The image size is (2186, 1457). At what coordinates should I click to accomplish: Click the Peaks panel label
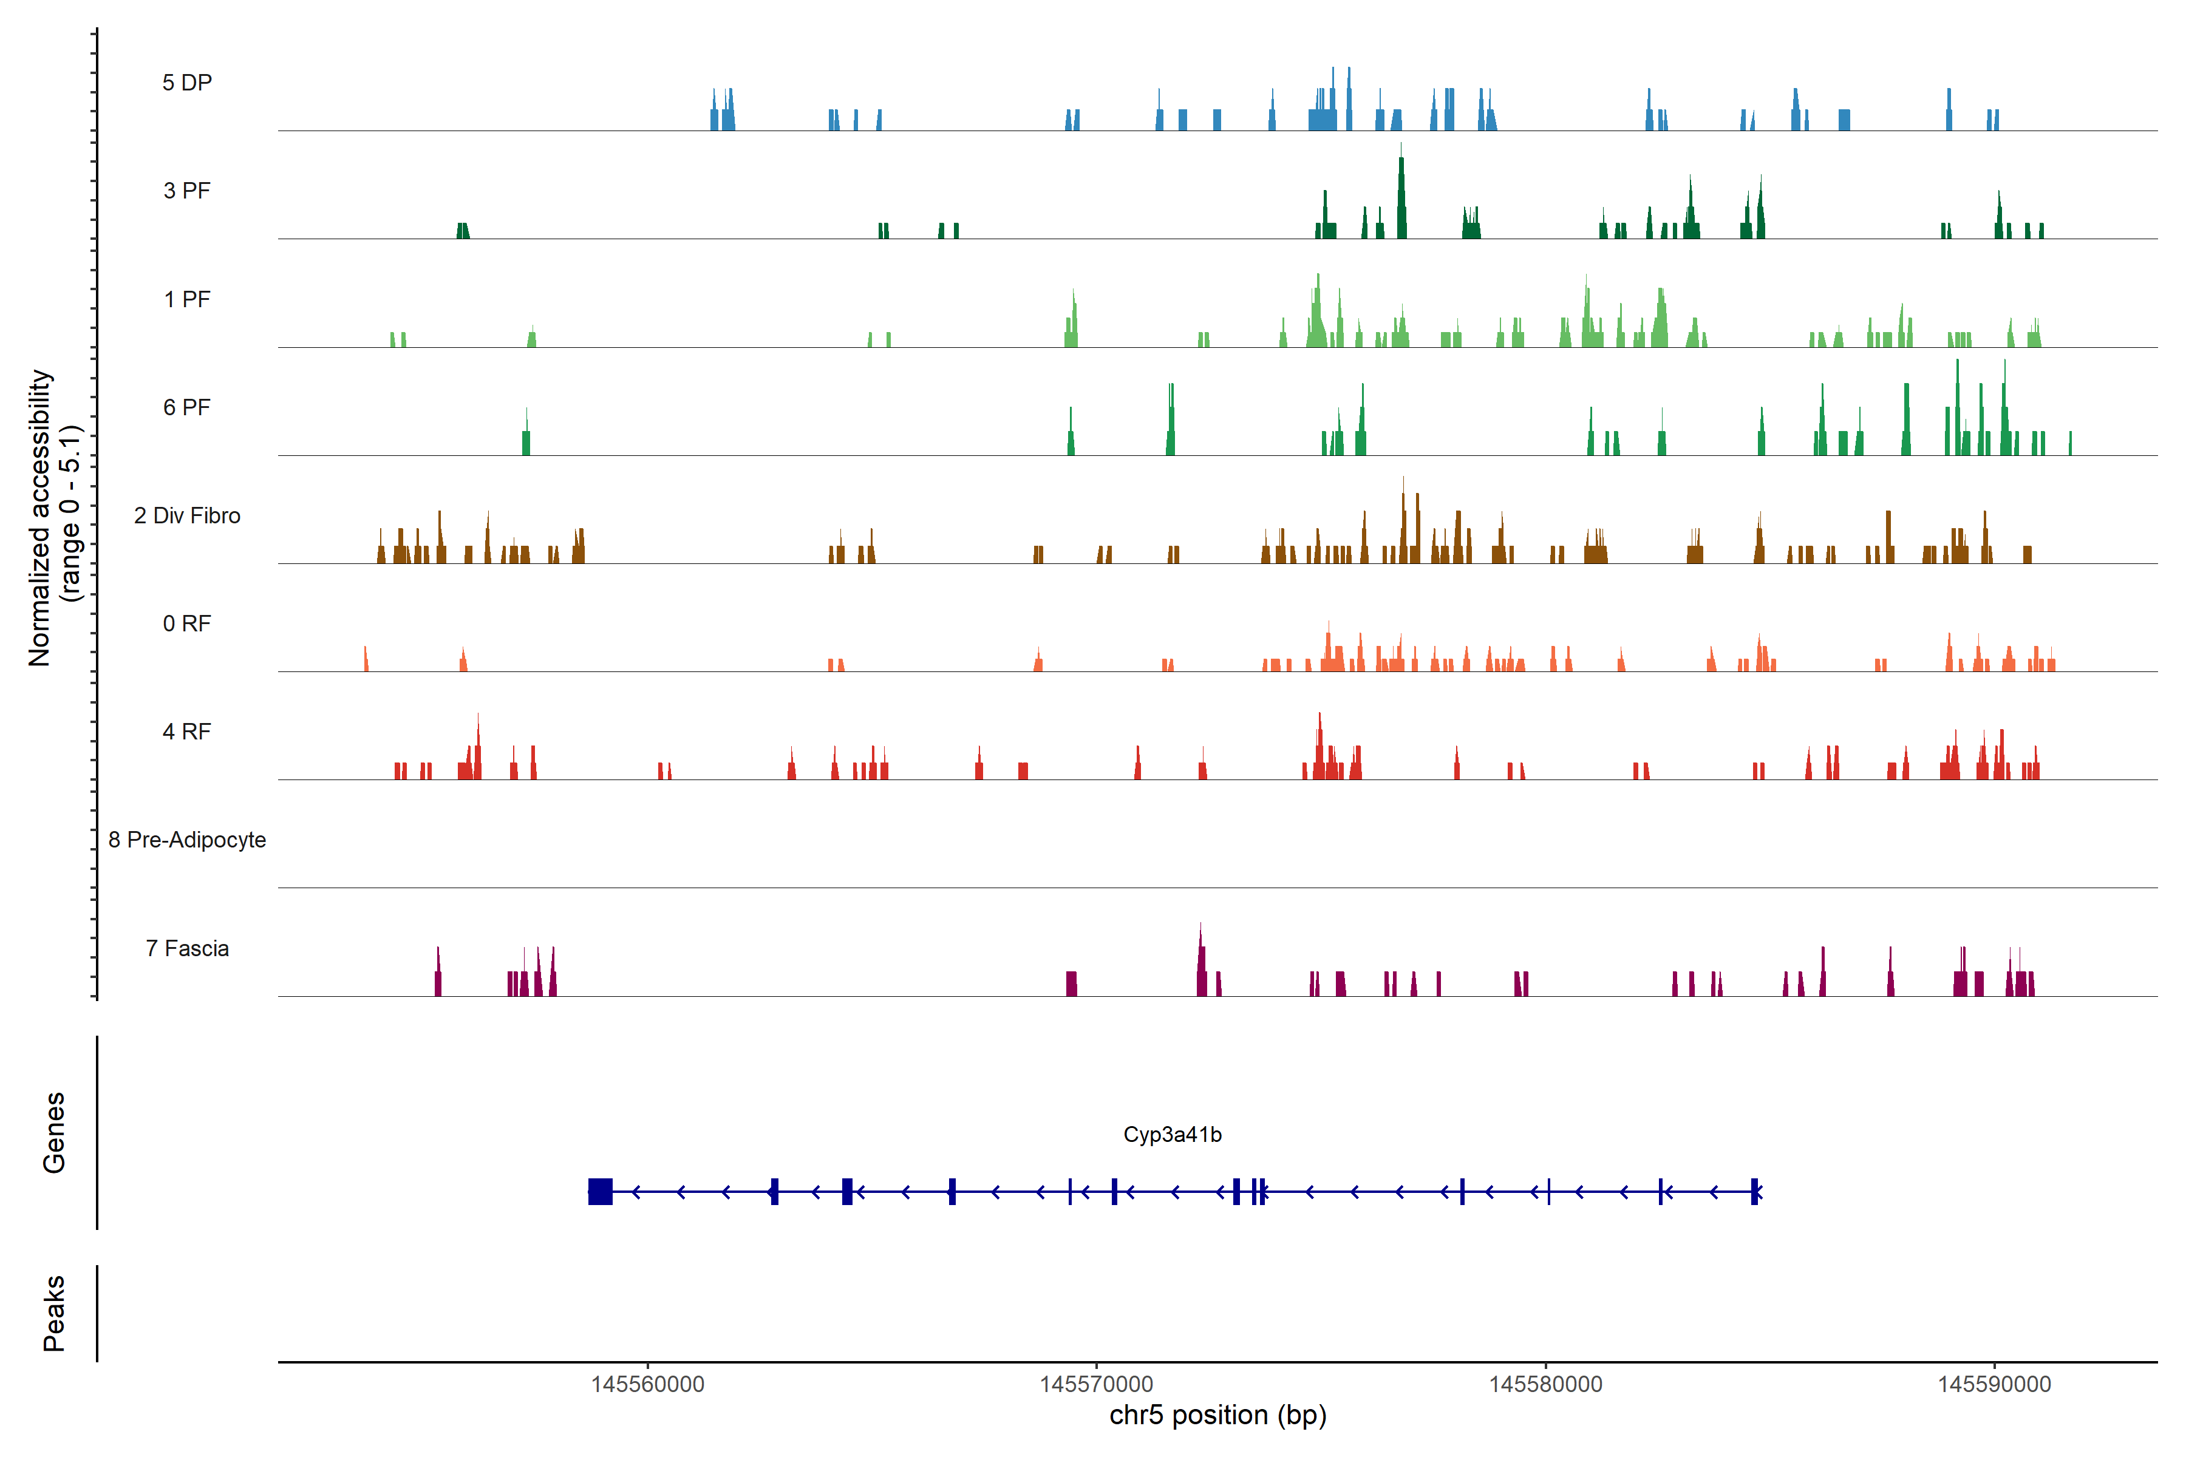coord(54,1313)
